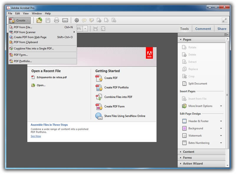This screenshot has width=236, height=174.
Task: Click the Open file folder toolbar icon
Action: tap(39, 20)
